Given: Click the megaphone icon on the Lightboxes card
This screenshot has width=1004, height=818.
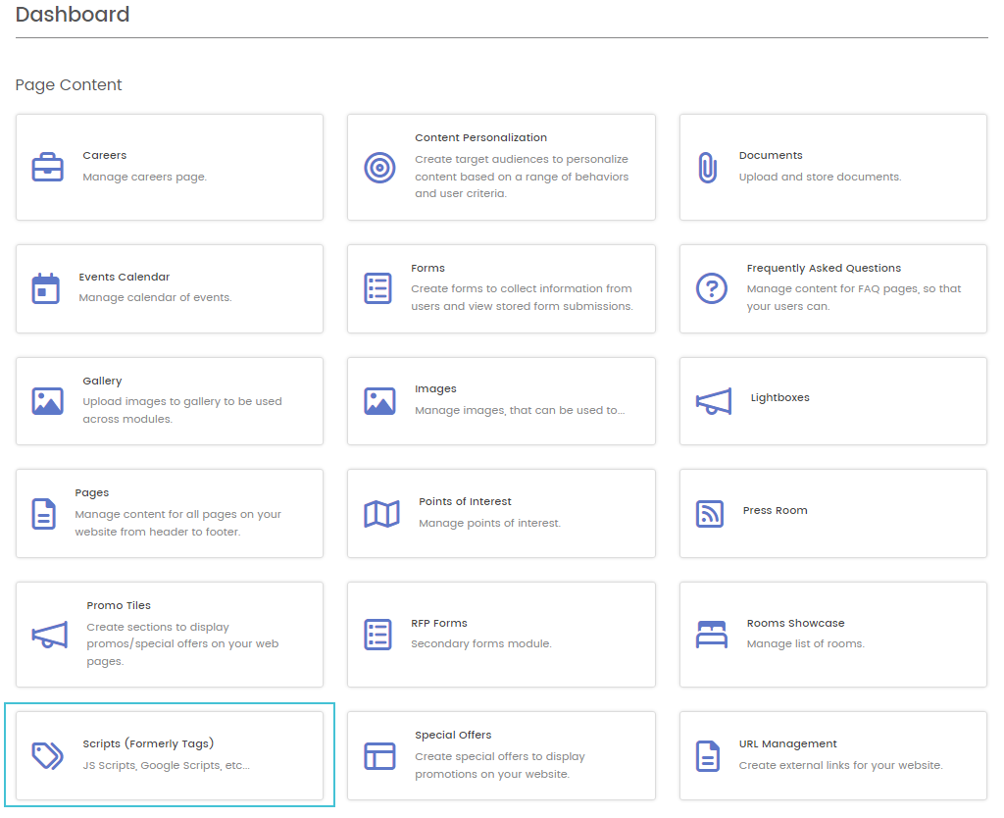Looking at the screenshot, I should pos(714,401).
